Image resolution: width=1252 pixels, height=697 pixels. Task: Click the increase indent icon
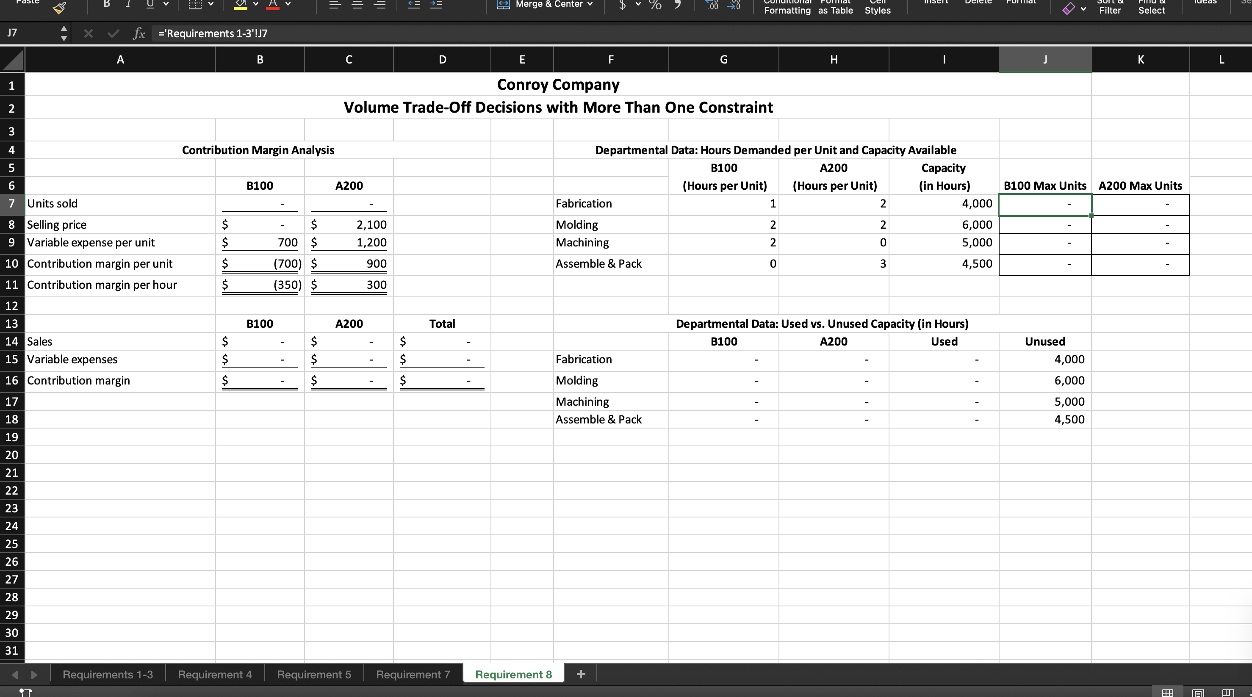[x=436, y=5]
